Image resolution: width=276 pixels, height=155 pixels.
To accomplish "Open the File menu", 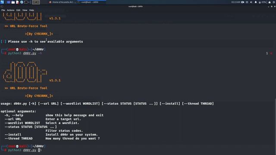I will 3,10.
